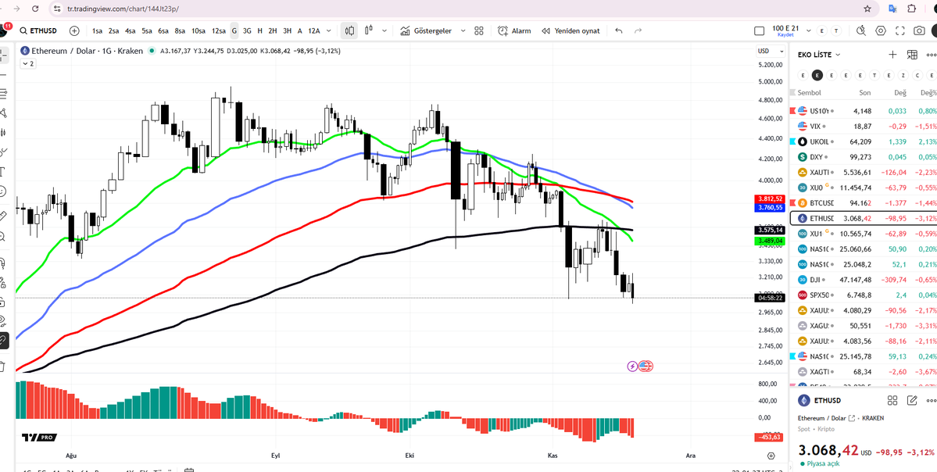
Task: Open chart settings gear icon
Action: coord(881,30)
